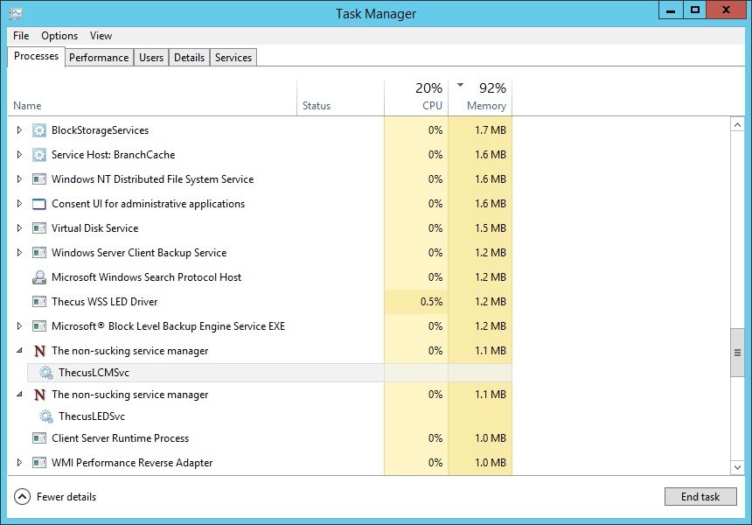Click the N icon above the ThecusLEDSvc row
The width and height of the screenshot is (752, 525).
(39, 395)
